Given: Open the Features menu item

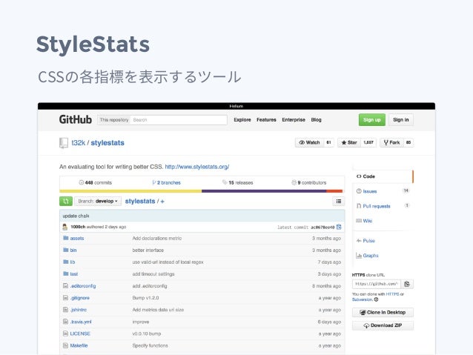Looking at the screenshot, I should pyautogui.click(x=266, y=120).
